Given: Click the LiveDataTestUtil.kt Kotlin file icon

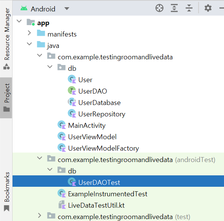Looking at the screenshot, I should 62,205.
